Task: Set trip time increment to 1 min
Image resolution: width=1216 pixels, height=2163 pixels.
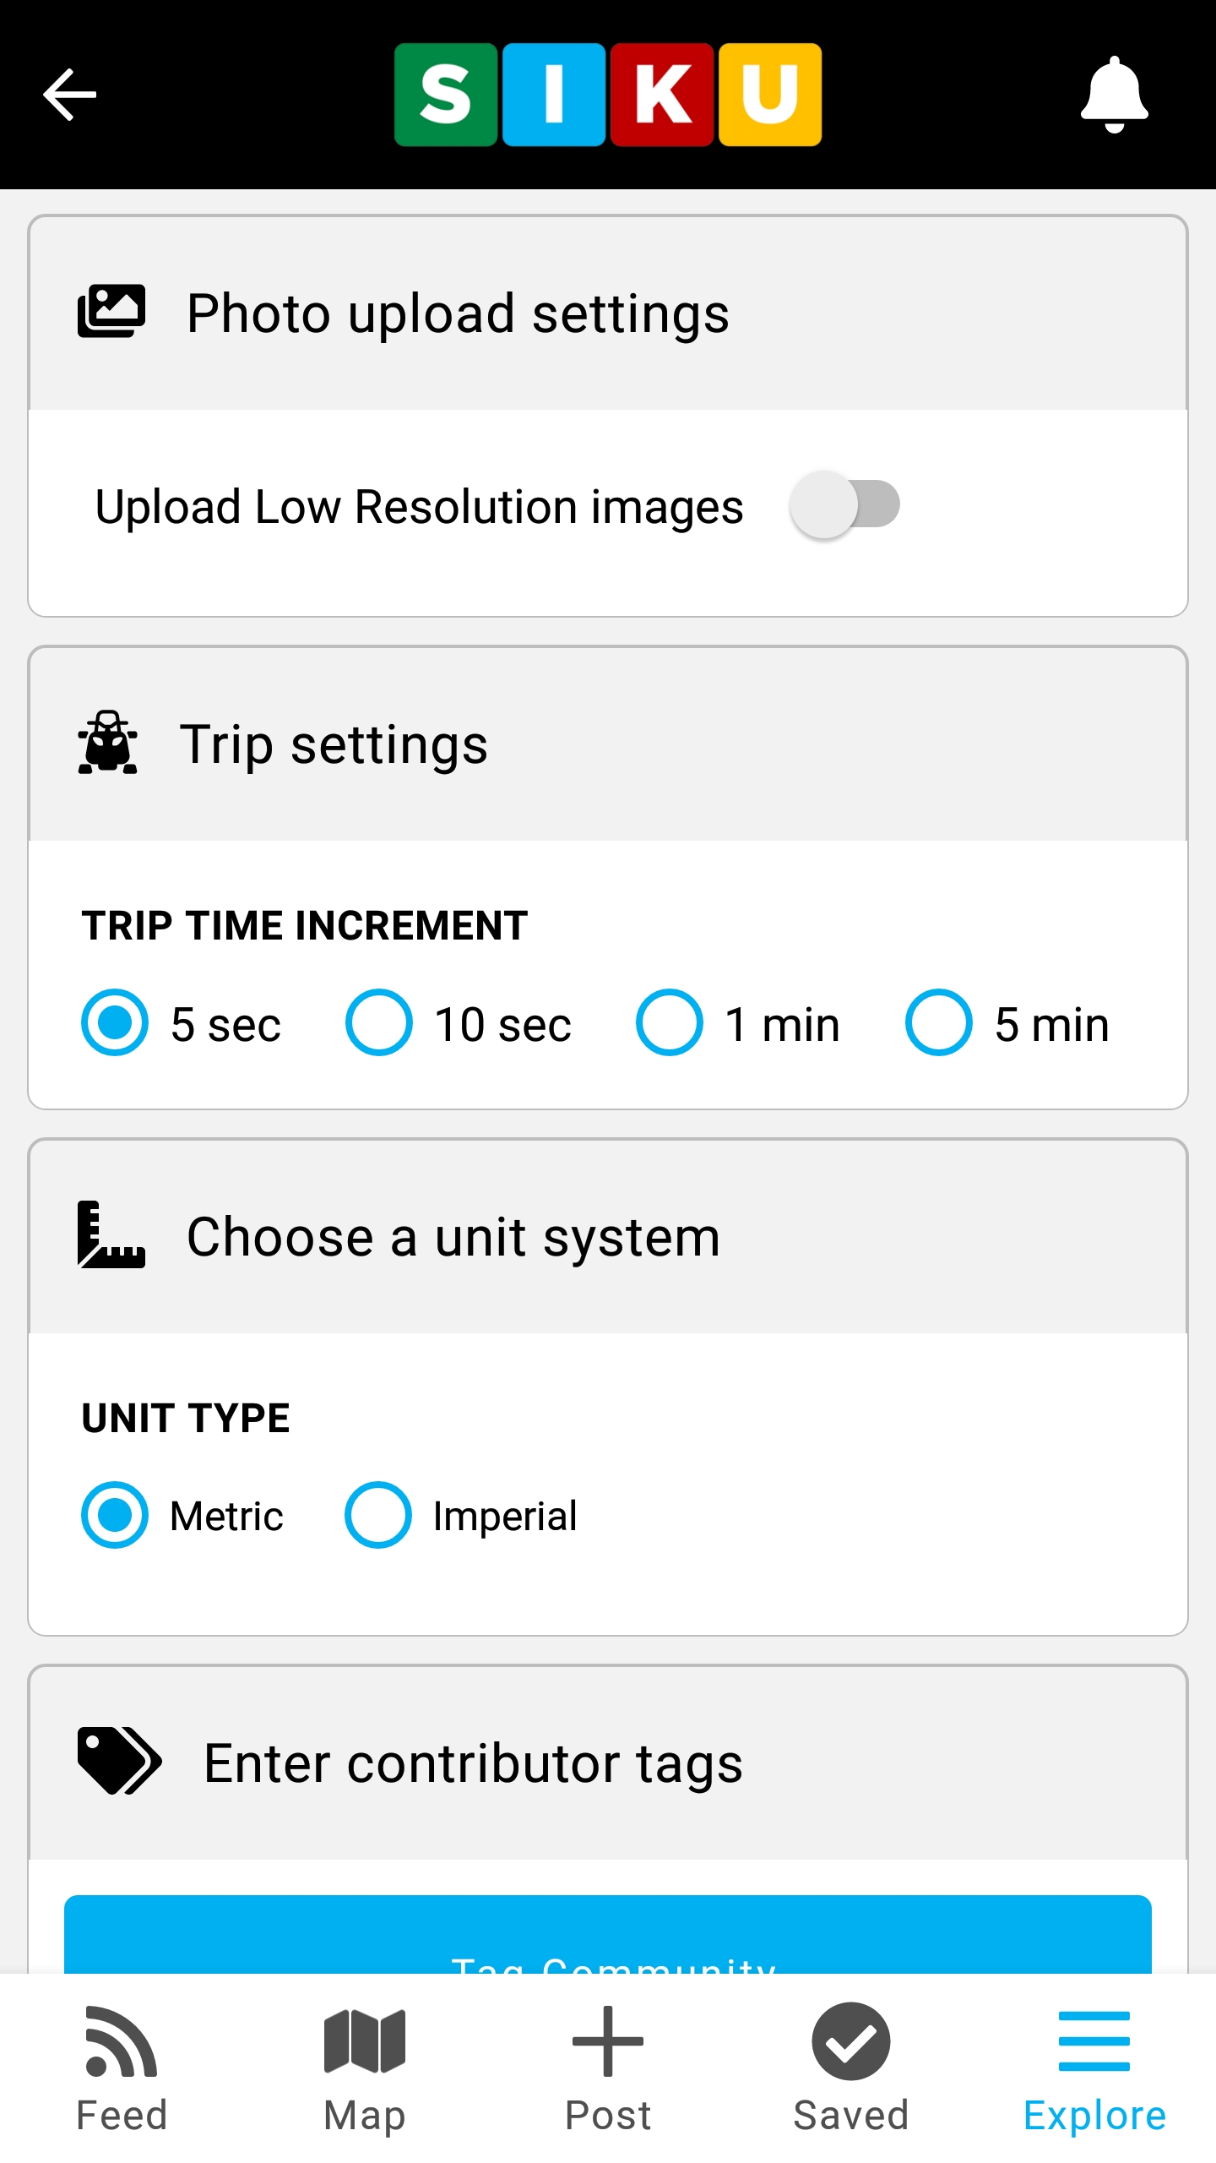Action: [x=670, y=1022]
